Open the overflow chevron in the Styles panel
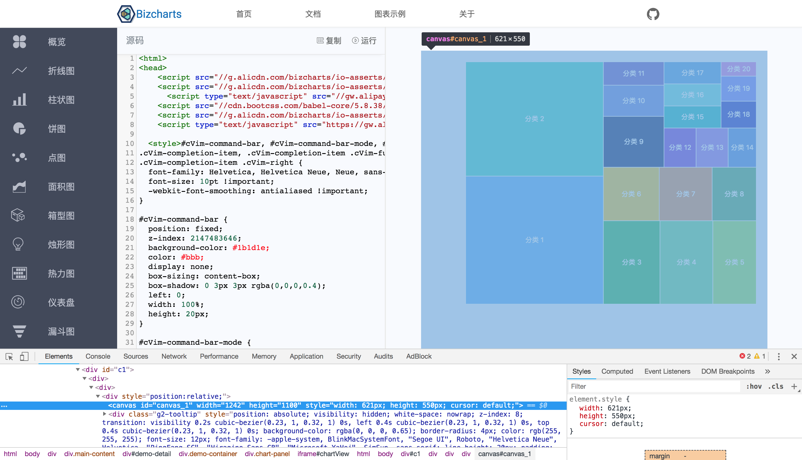The image size is (802, 460). (768, 371)
